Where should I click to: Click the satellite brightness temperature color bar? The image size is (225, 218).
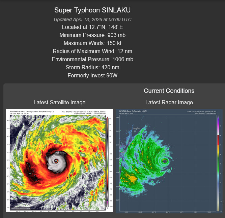click(x=107, y=162)
